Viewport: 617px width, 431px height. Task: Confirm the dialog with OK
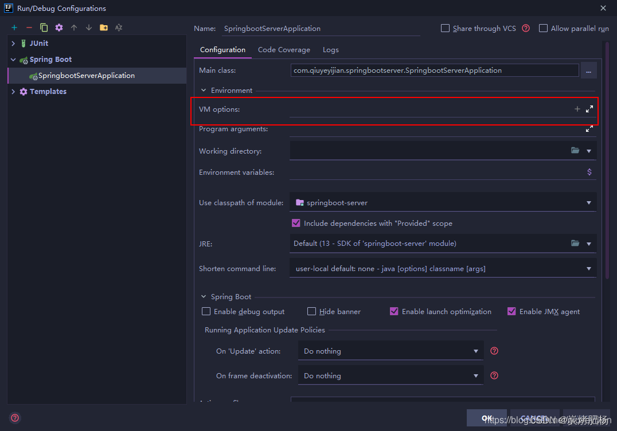point(487,418)
